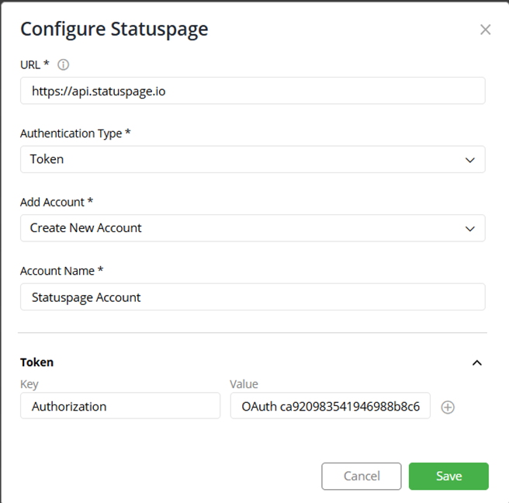Click the arrow in the Token dropdown
Screen dimensions: 509x503
tap(470, 160)
